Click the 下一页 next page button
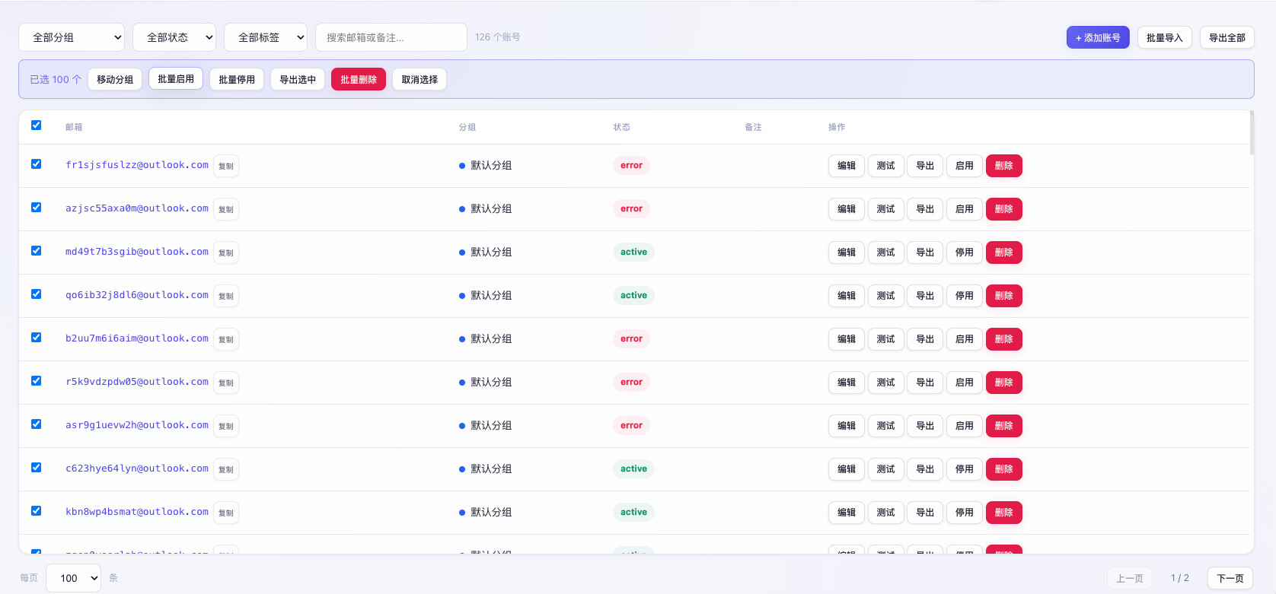 (1230, 578)
